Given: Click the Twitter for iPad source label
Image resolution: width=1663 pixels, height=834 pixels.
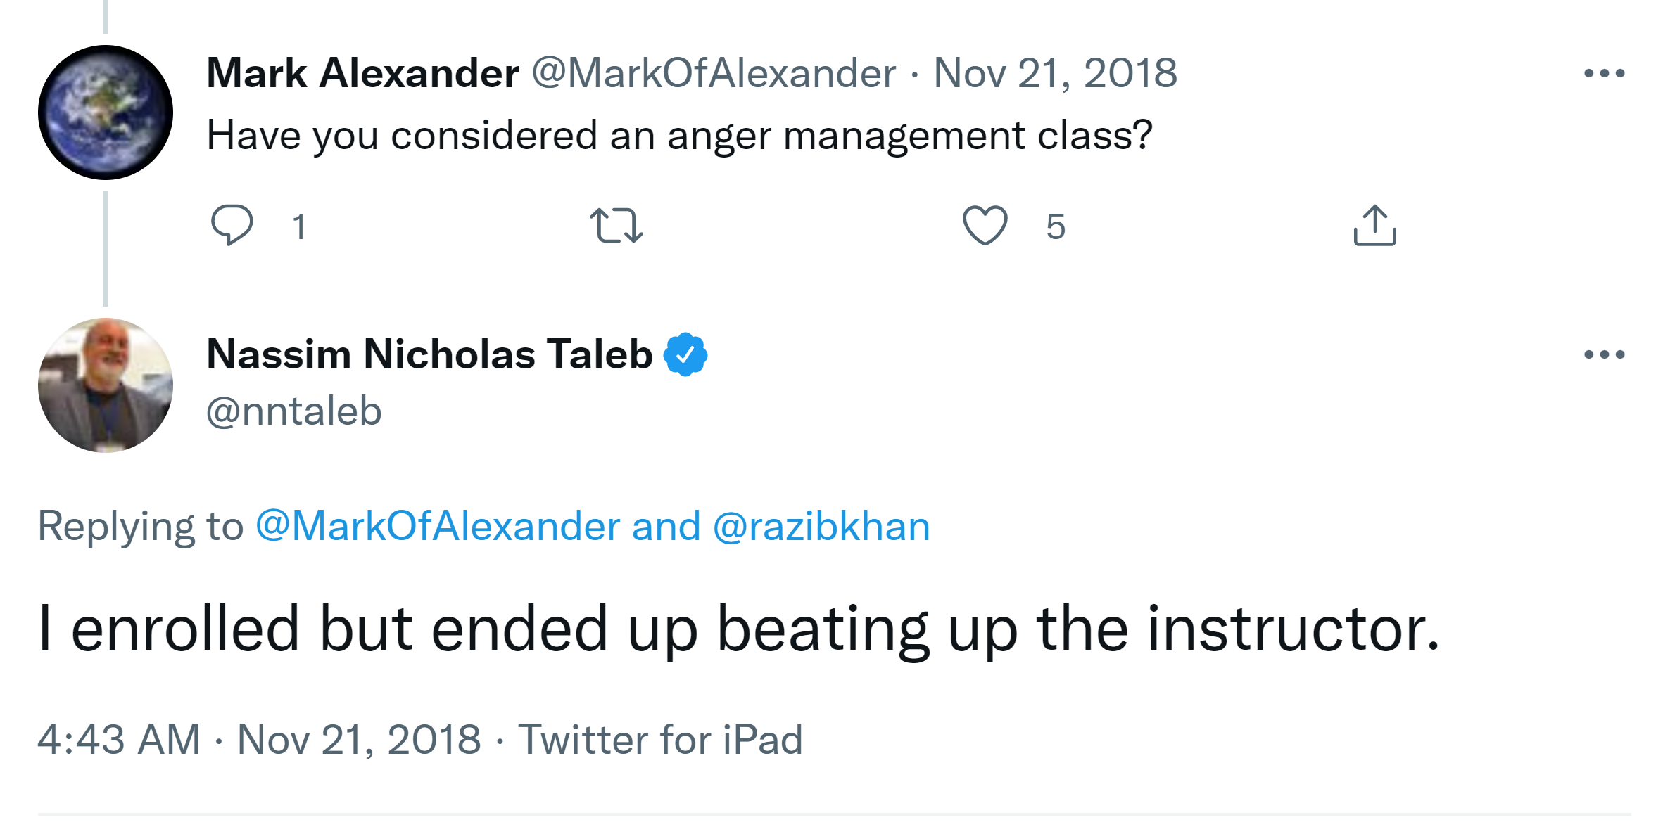Looking at the screenshot, I should tap(660, 740).
